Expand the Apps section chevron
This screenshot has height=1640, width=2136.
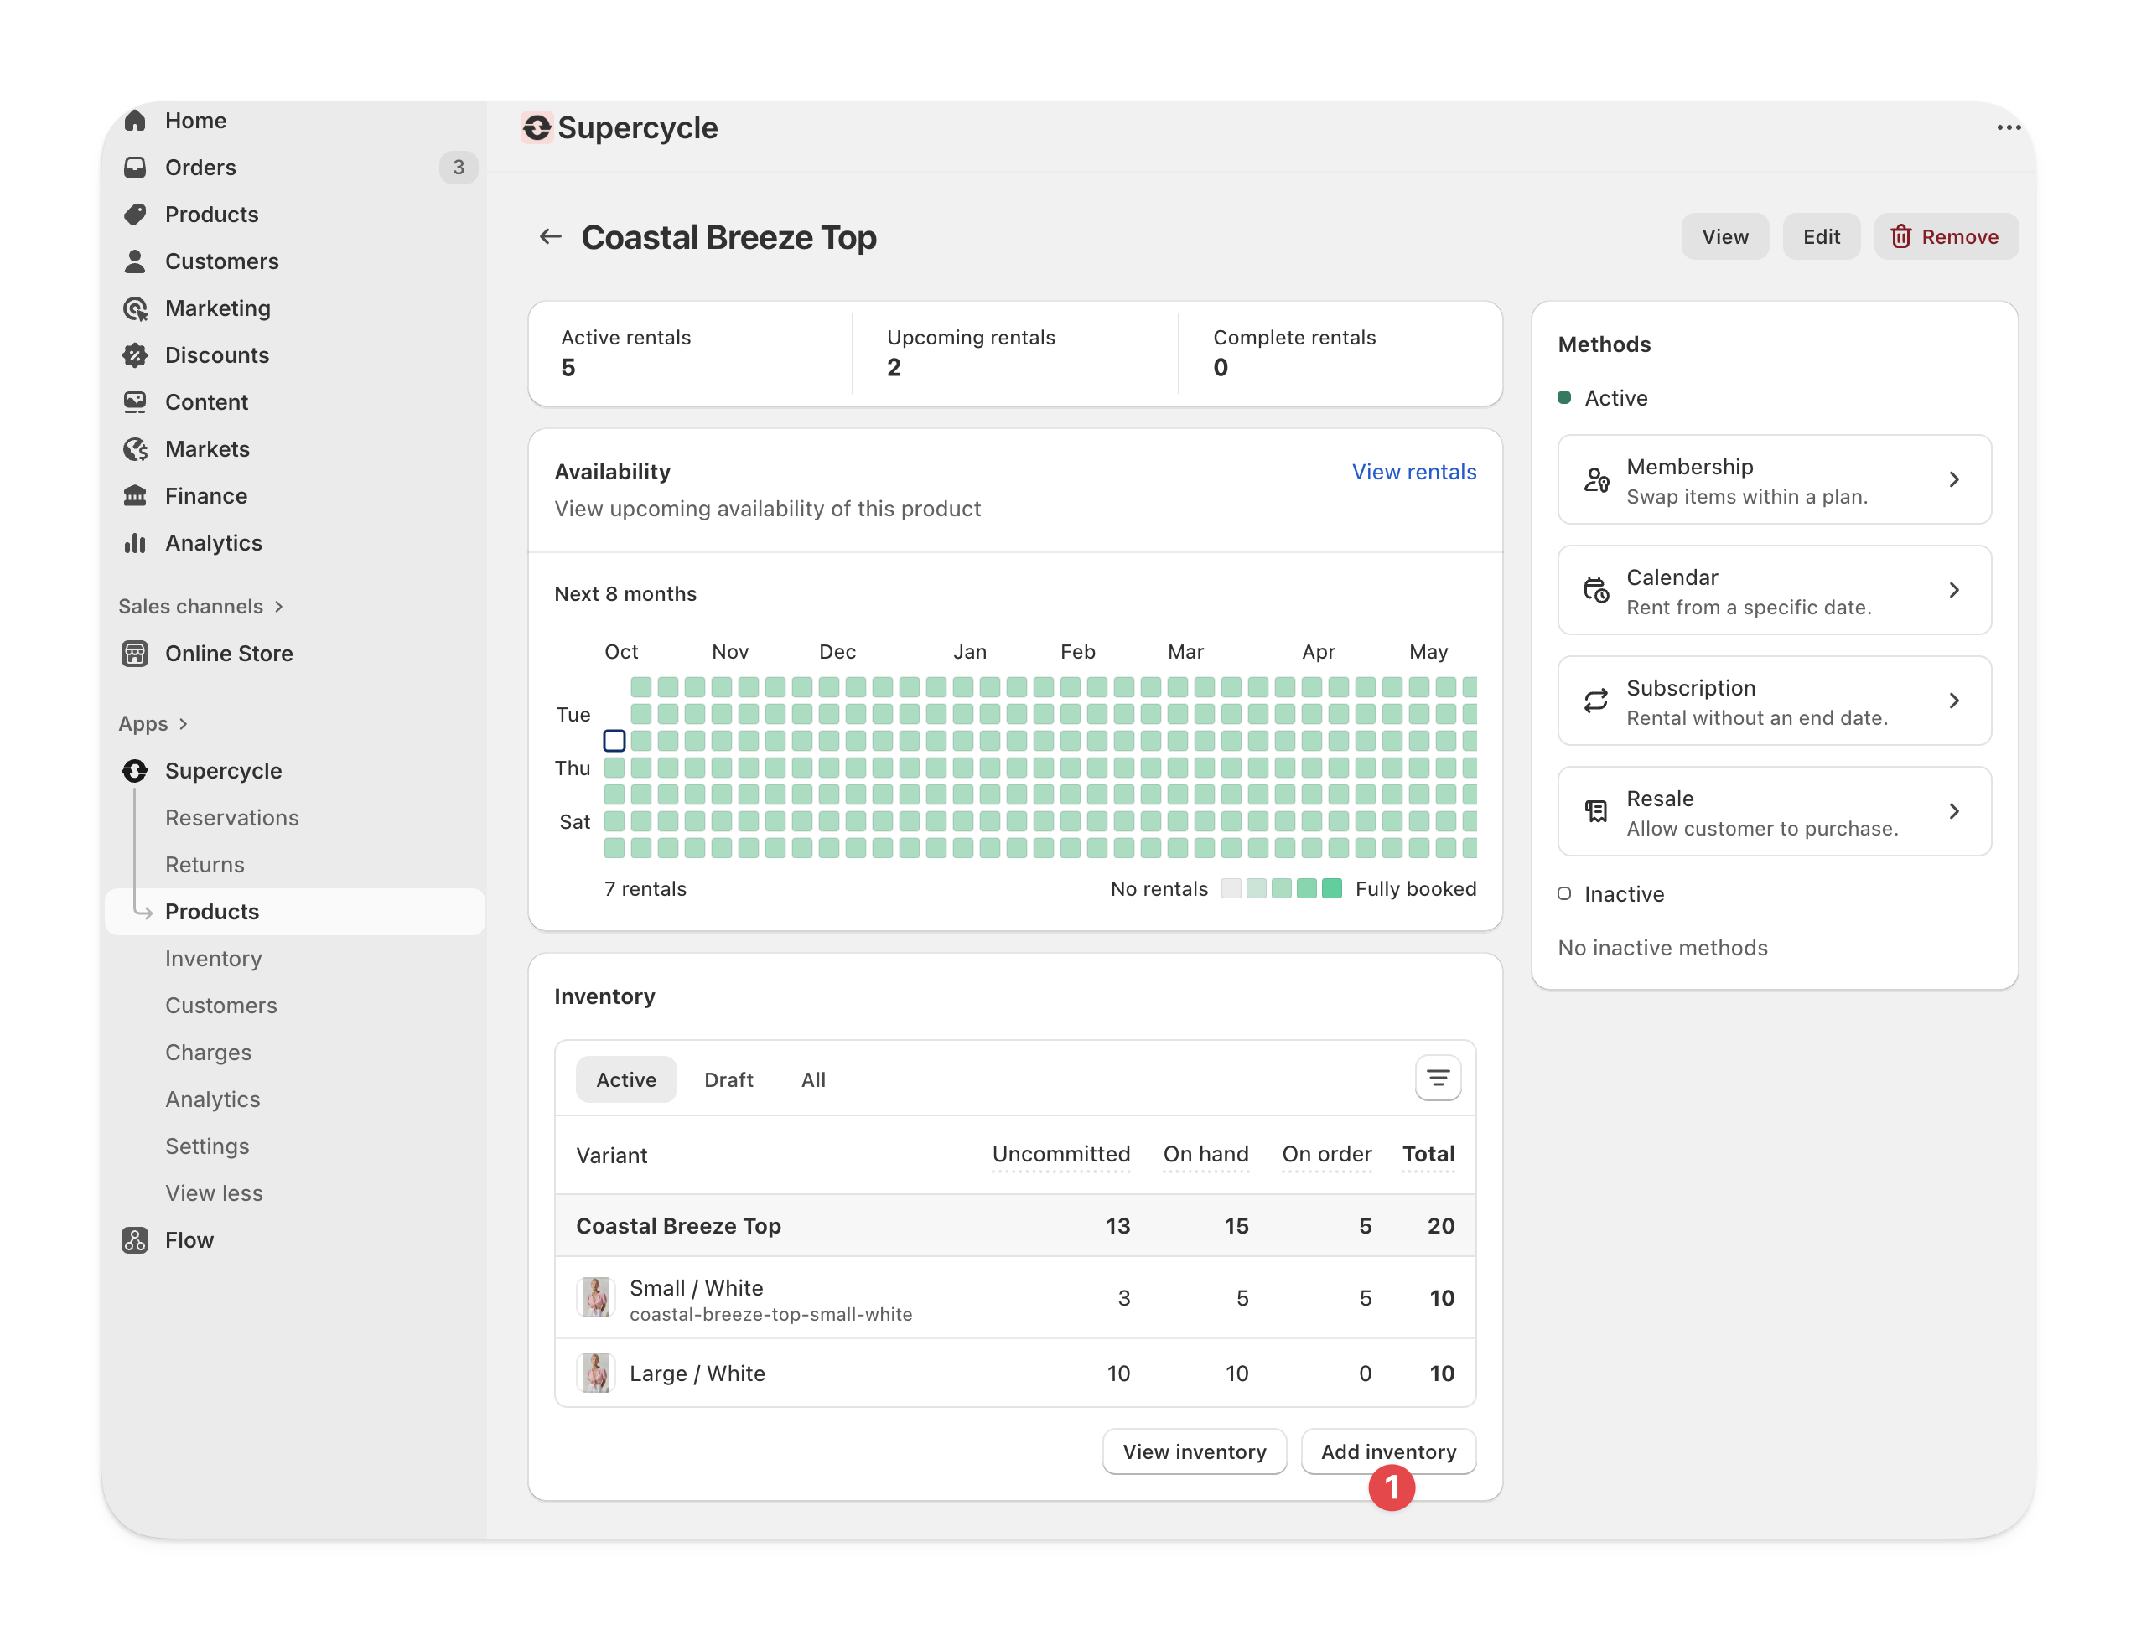coord(184,723)
